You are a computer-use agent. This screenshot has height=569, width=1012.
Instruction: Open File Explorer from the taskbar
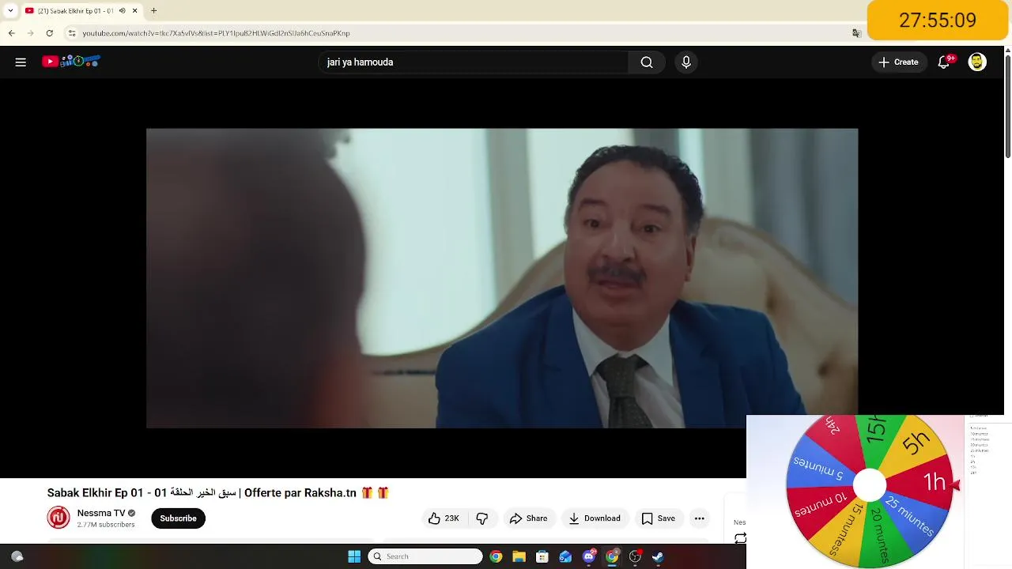pos(519,556)
